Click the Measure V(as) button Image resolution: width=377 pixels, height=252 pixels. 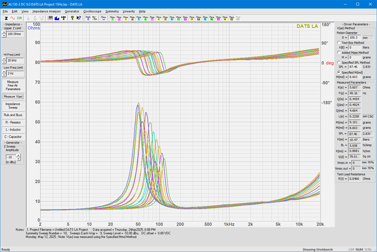coord(13,96)
